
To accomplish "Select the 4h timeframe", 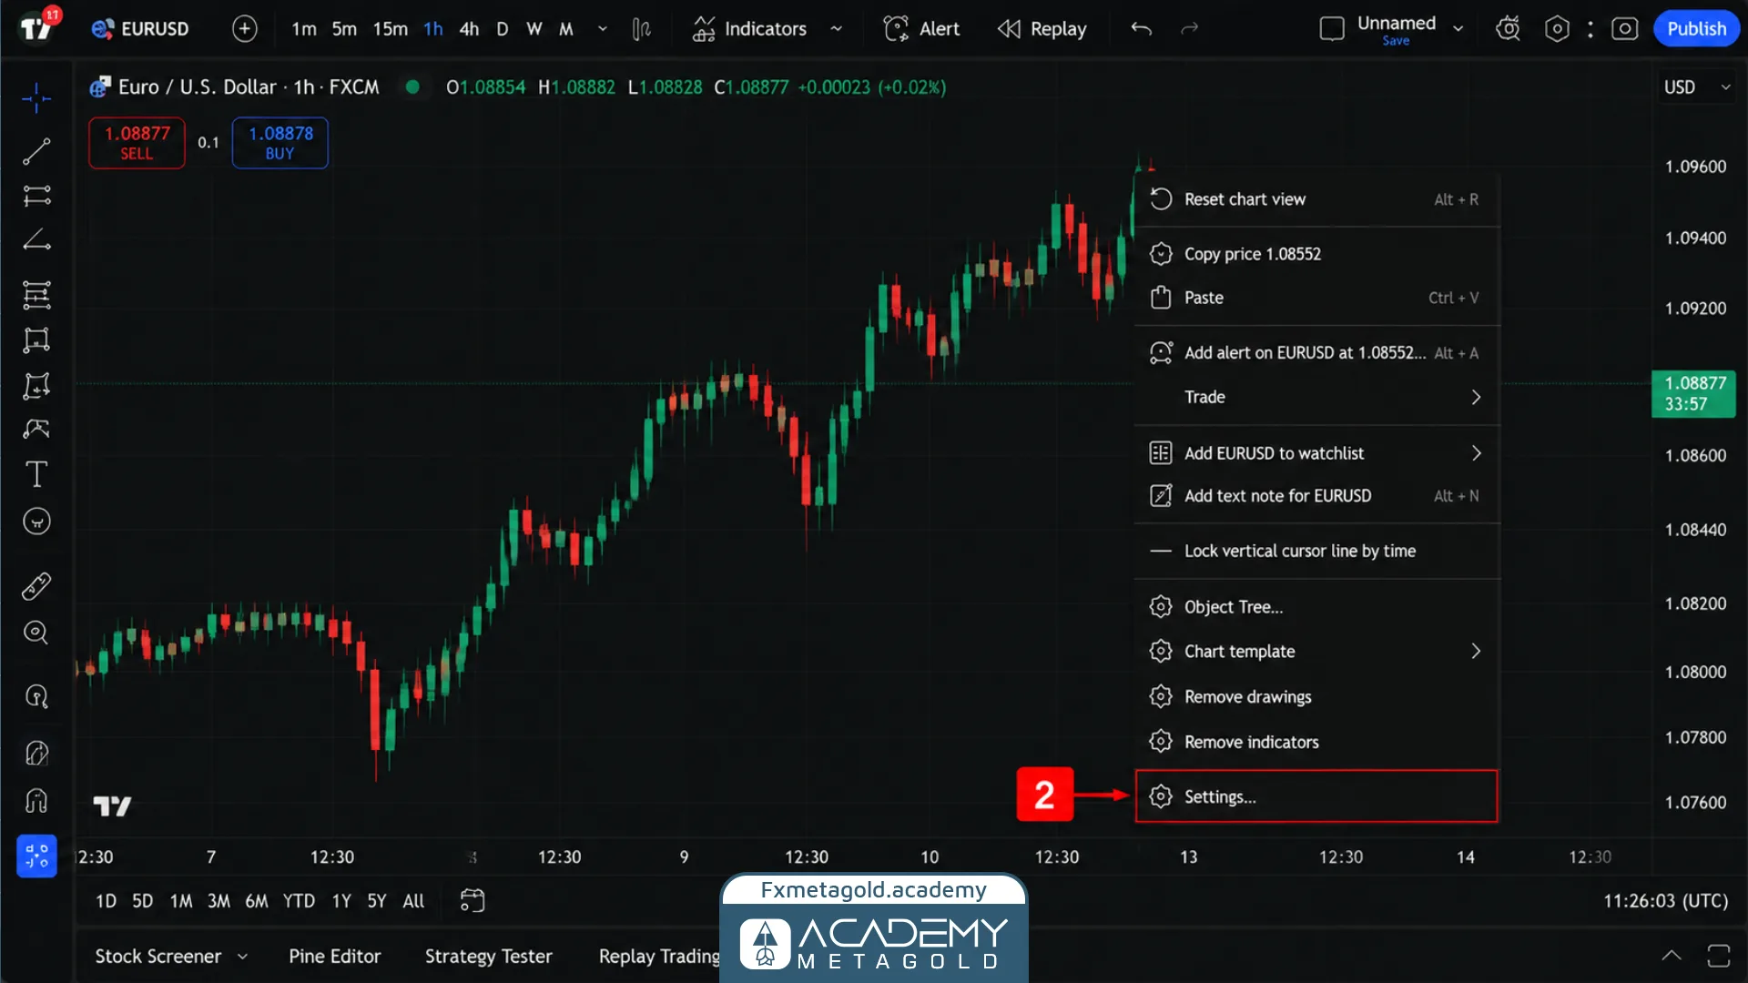I will (x=469, y=29).
